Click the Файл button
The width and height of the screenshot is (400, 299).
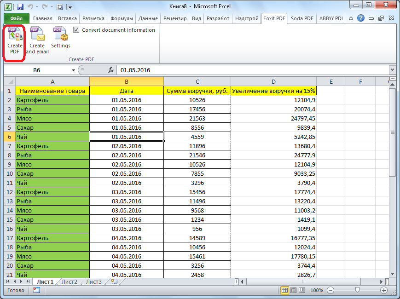pos(17,18)
